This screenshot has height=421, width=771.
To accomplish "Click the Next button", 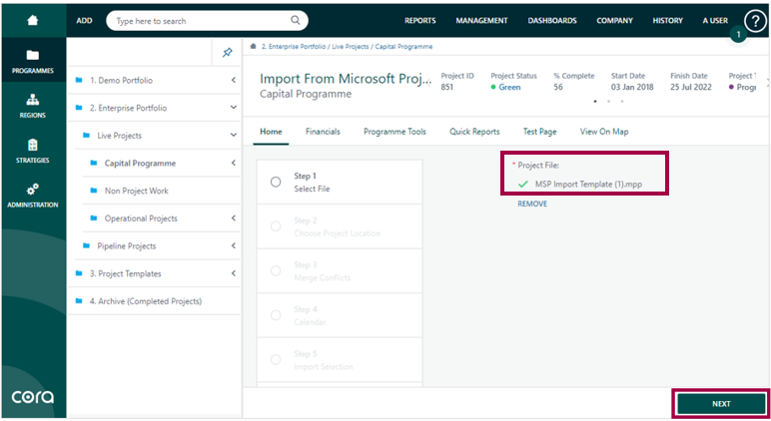I will point(721,404).
